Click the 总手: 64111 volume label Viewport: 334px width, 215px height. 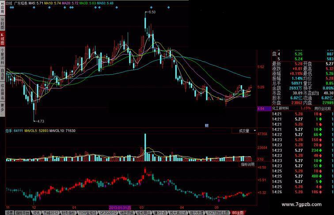(x=14, y=131)
